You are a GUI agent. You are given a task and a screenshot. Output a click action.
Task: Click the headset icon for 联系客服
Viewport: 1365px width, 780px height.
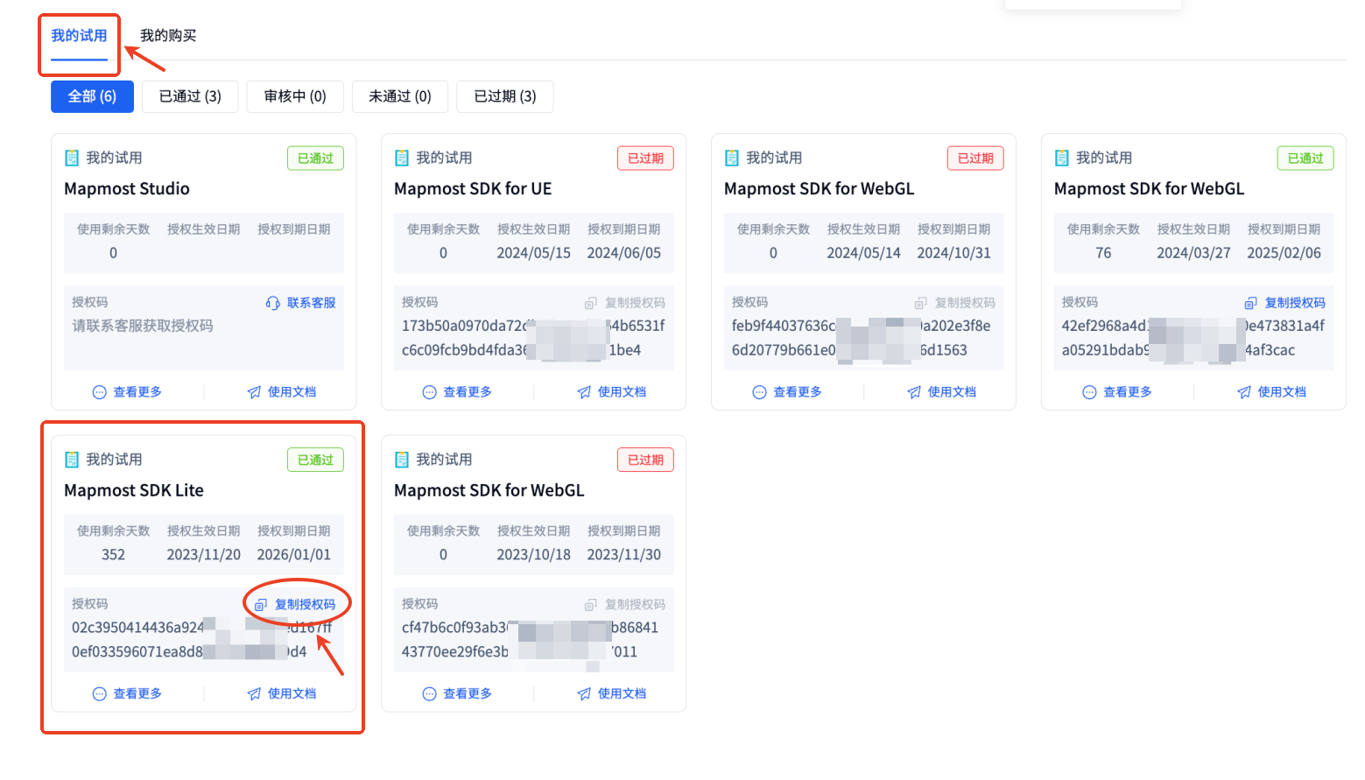click(x=272, y=303)
